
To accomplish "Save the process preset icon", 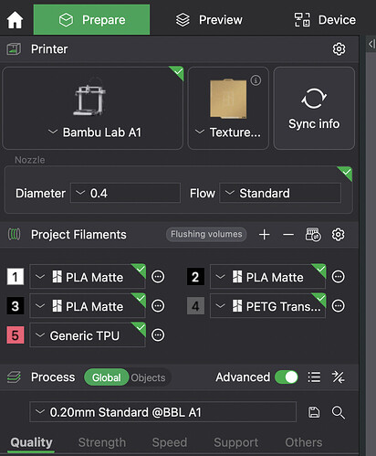I will point(314,412).
